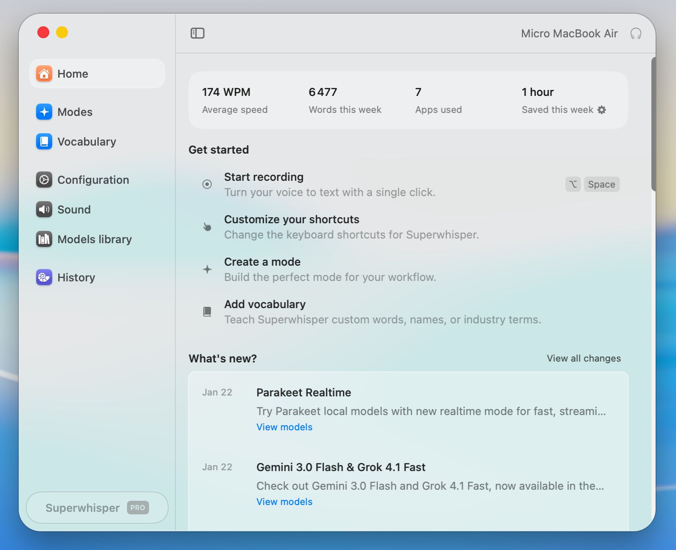The image size is (676, 550).
Task: Click the Configuration gear icon
Action: point(44,180)
